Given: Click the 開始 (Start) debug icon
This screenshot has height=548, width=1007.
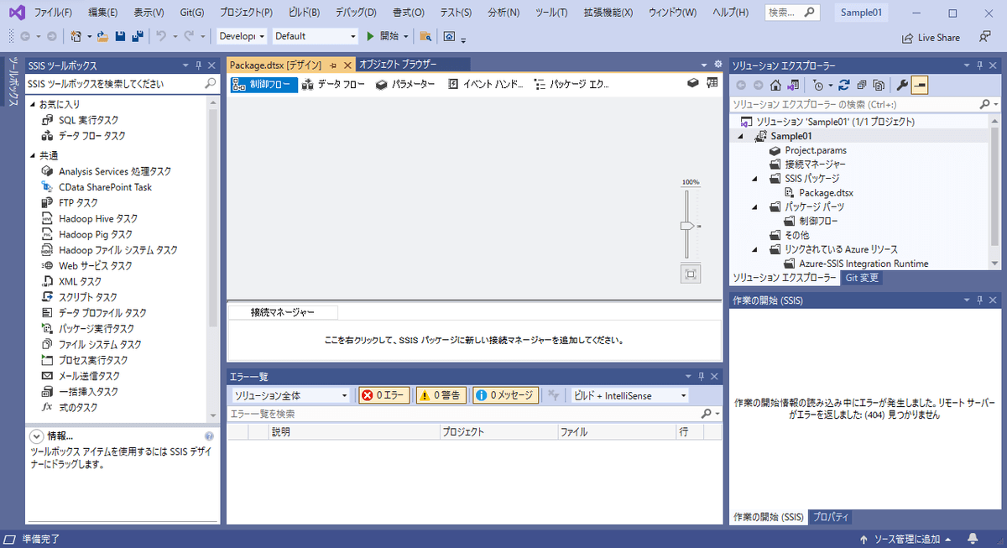Looking at the screenshot, I should pyautogui.click(x=383, y=36).
